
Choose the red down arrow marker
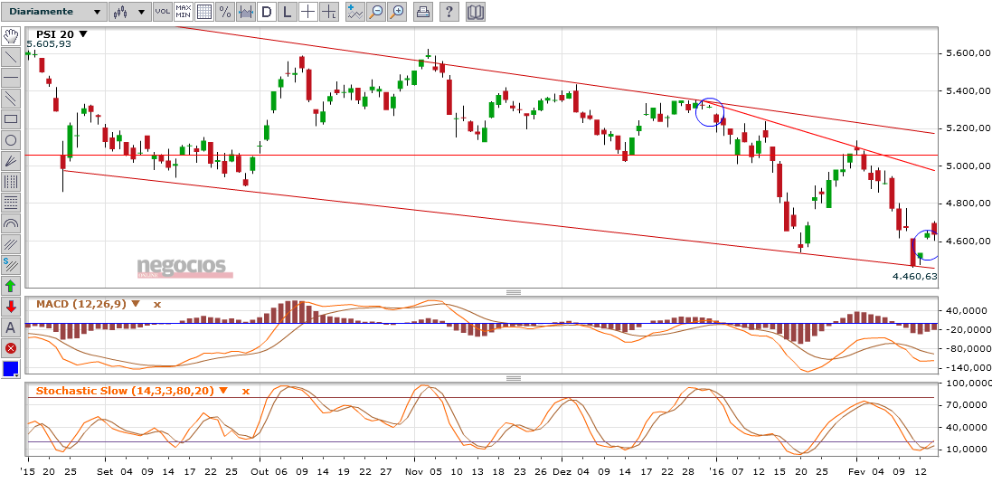point(12,307)
